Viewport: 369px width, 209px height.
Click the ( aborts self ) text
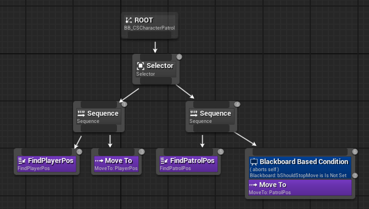point(264,170)
